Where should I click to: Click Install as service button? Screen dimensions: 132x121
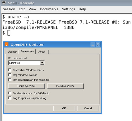65,86
